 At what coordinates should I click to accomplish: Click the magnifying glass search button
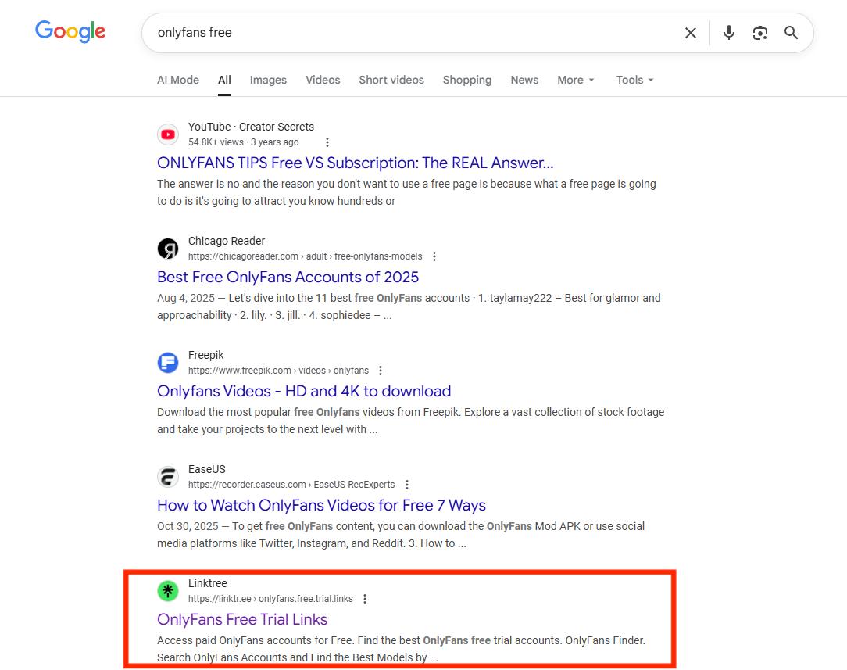[791, 33]
